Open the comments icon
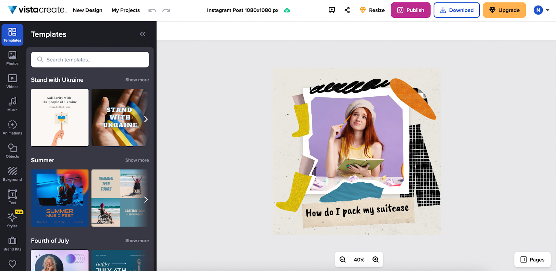Image resolution: width=556 pixels, height=271 pixels. pos(332,10)
